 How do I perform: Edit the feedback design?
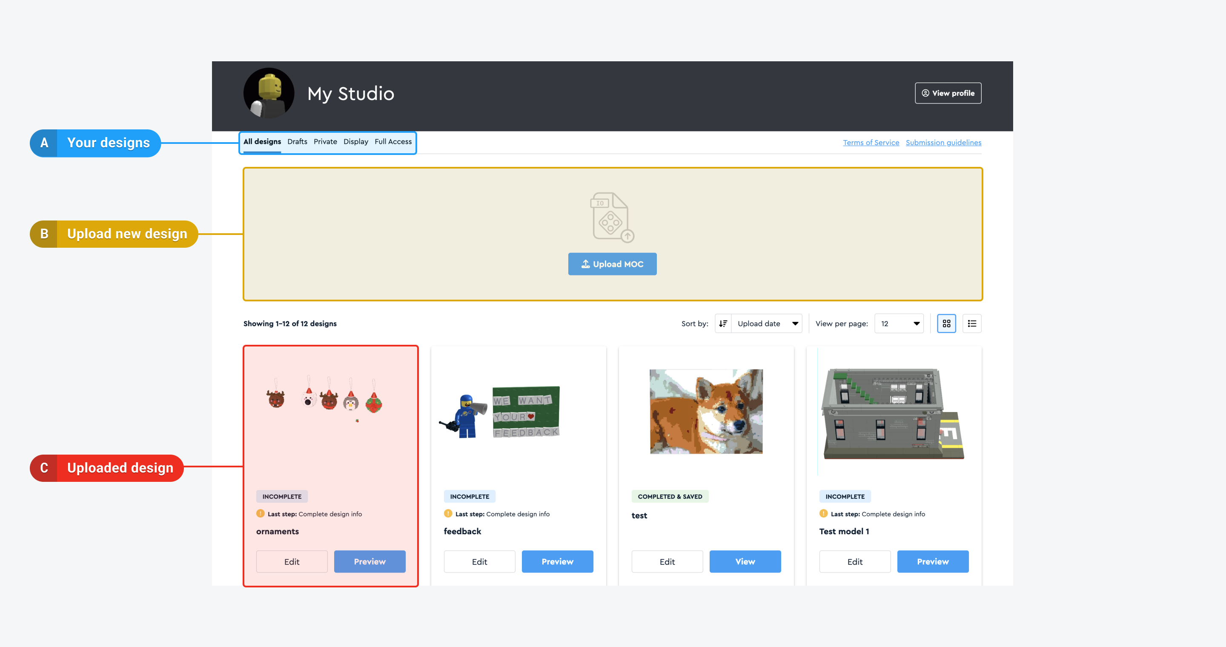coord(479,562)
